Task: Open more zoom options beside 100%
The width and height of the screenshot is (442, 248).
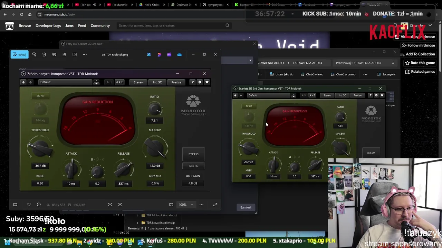Action: pyautogui.click(x=201, y=205)
